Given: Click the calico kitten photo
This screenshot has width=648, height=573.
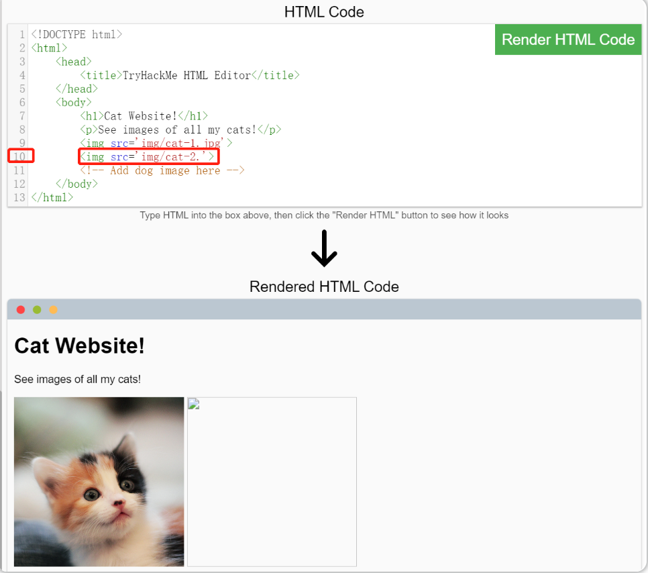Looking at the screenshot, I should [99, 482].
